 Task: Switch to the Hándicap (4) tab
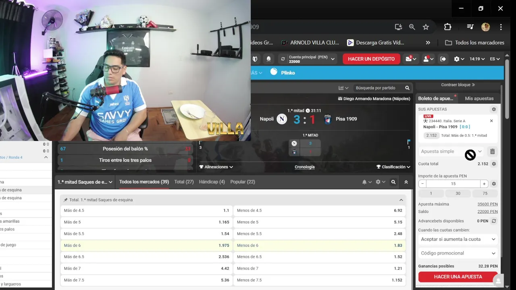[x=212, y=182]
